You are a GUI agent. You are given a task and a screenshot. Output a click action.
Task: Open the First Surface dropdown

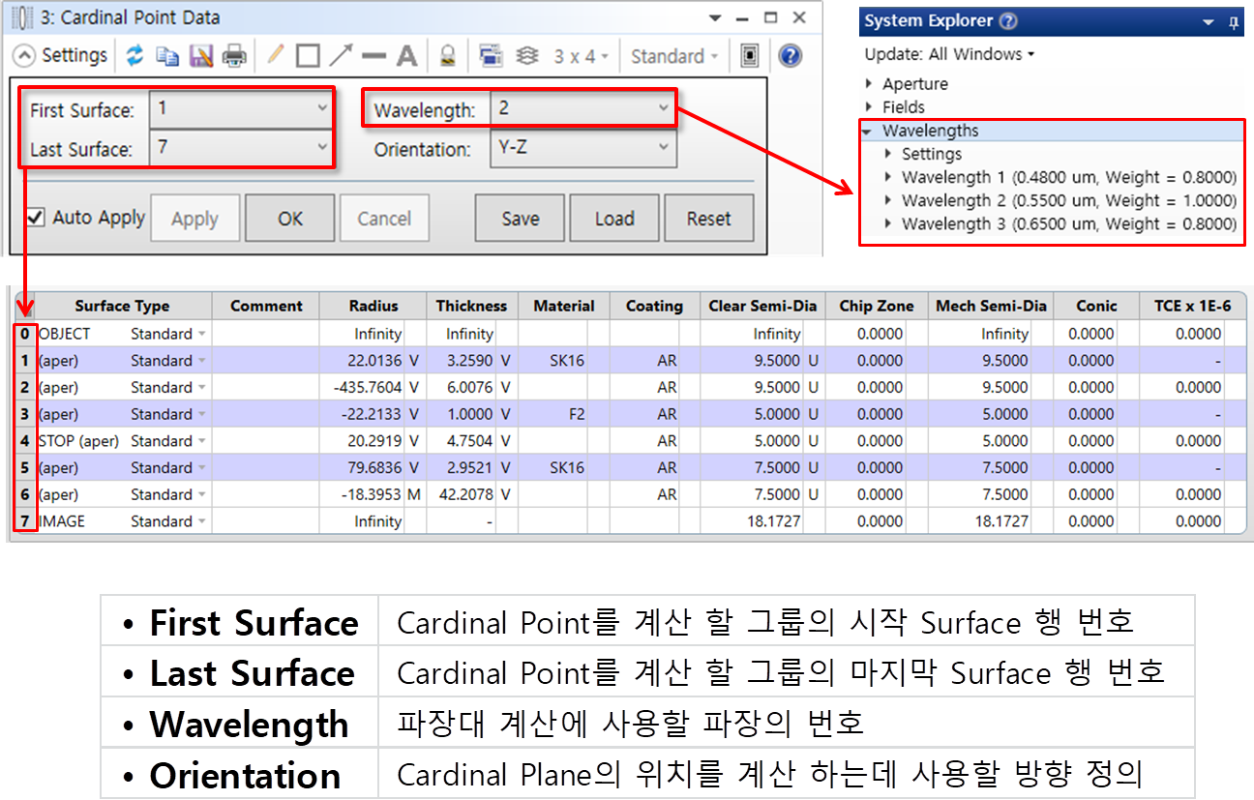coord(241,109)
